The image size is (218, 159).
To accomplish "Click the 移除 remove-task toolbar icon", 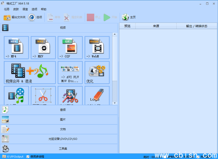I will (x=50, y=17).
